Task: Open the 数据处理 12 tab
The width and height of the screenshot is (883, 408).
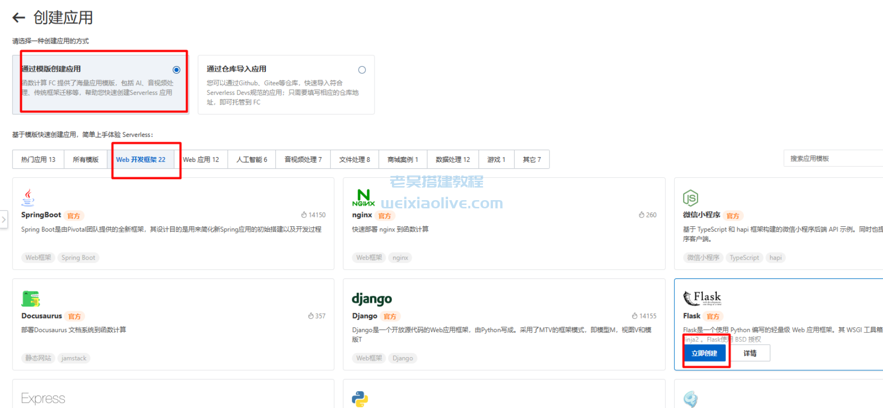Action: coord(453,159)
